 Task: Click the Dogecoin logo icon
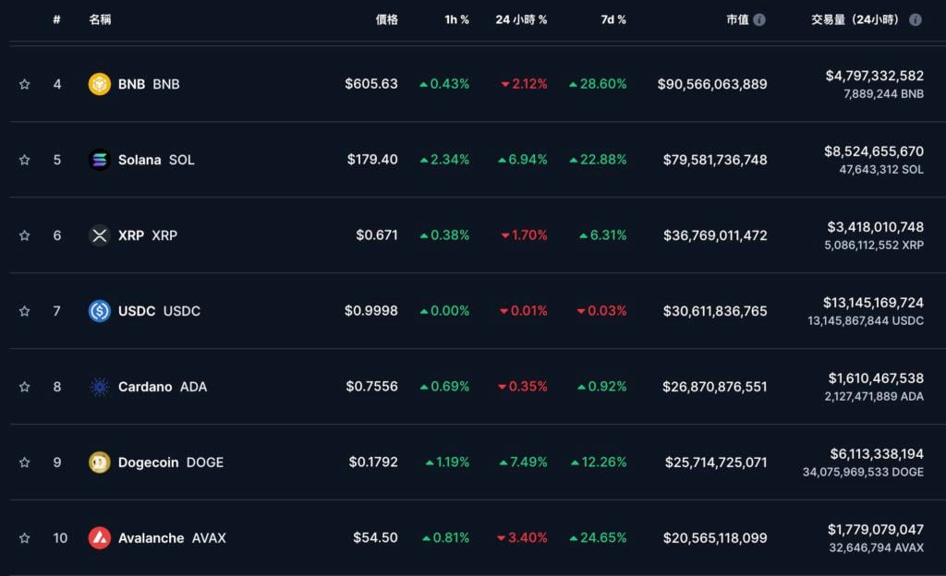click(99, 462)
